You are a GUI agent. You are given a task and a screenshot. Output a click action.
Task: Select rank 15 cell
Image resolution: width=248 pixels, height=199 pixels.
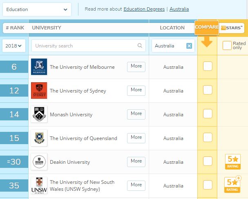click(x=14, y=138)
